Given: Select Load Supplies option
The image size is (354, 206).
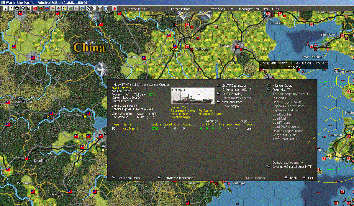Looking at the screenshot, I should pos(281,114).
